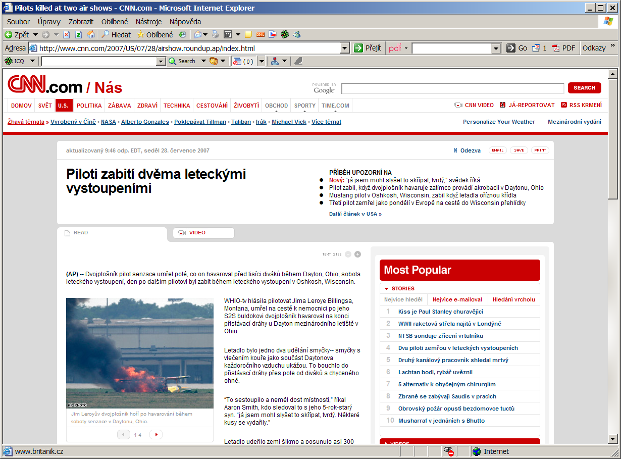Select the Nejvíce e-mailoval tab
The height and width of the screenshot is (459, 621).
point(457,299)
